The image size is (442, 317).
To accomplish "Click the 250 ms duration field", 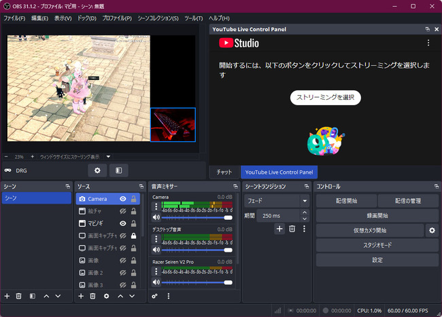I will [278, 216].
